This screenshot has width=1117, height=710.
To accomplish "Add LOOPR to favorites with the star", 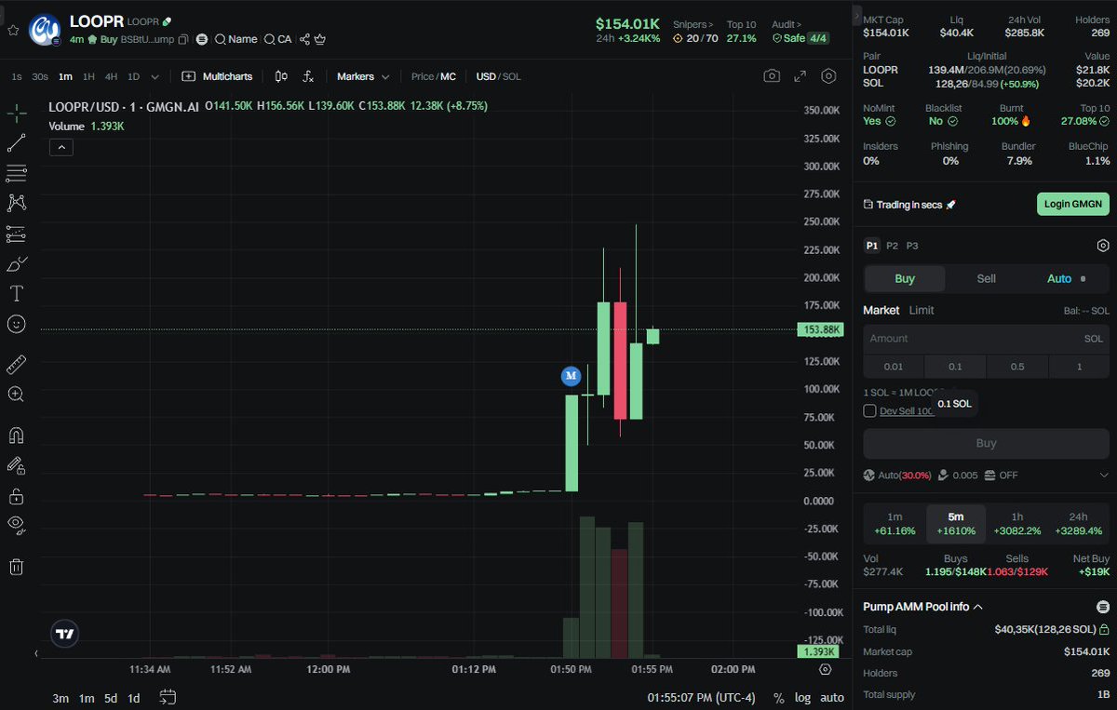I will click(x=13, y=30).
